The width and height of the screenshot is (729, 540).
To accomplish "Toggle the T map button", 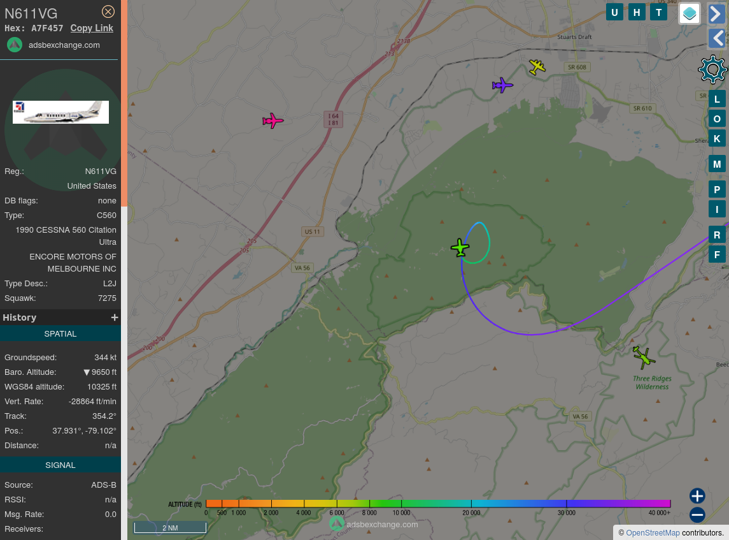I will 659,13.
